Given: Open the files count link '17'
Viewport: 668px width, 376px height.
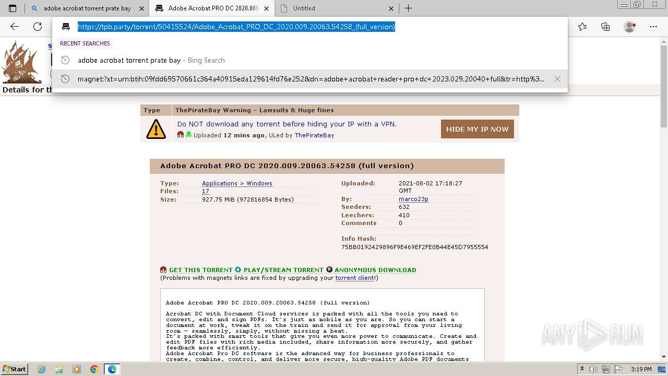Looking at the screenshot, I should (206, 191).
